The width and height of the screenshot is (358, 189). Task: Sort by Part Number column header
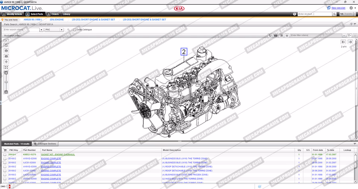coord(30,150)
